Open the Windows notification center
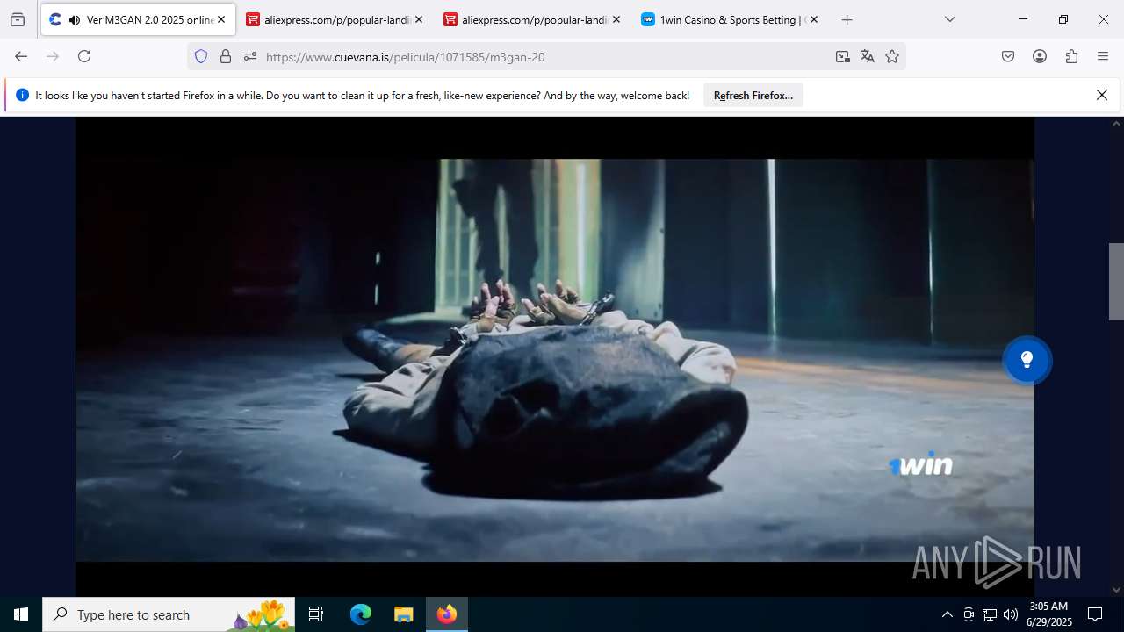The width and height of the screenshot is (1124, 632). pyautogui.click(x=1095, y=614)
